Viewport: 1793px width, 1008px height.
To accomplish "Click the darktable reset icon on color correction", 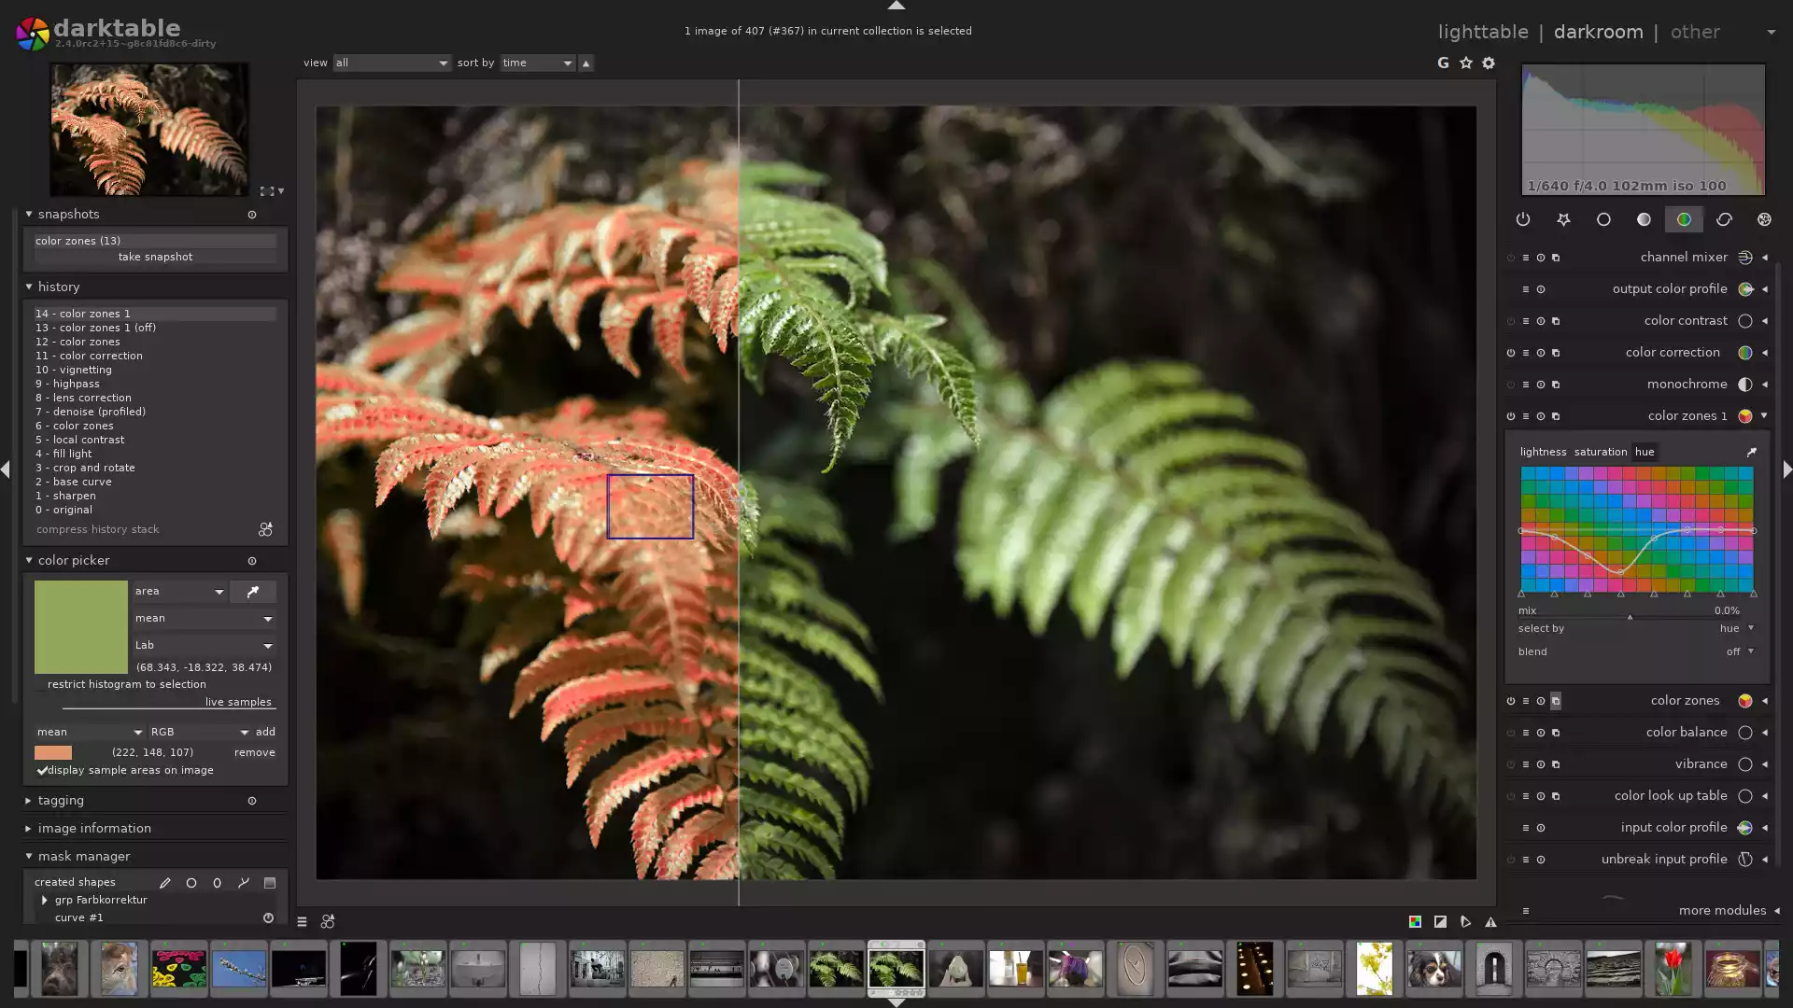I will 1542,353.
